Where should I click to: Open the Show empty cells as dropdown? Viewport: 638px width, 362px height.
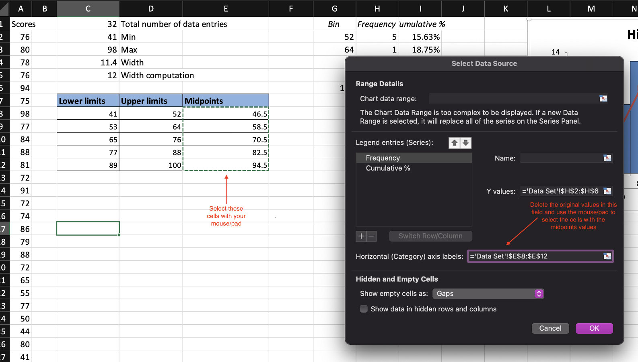pos(488,294)
